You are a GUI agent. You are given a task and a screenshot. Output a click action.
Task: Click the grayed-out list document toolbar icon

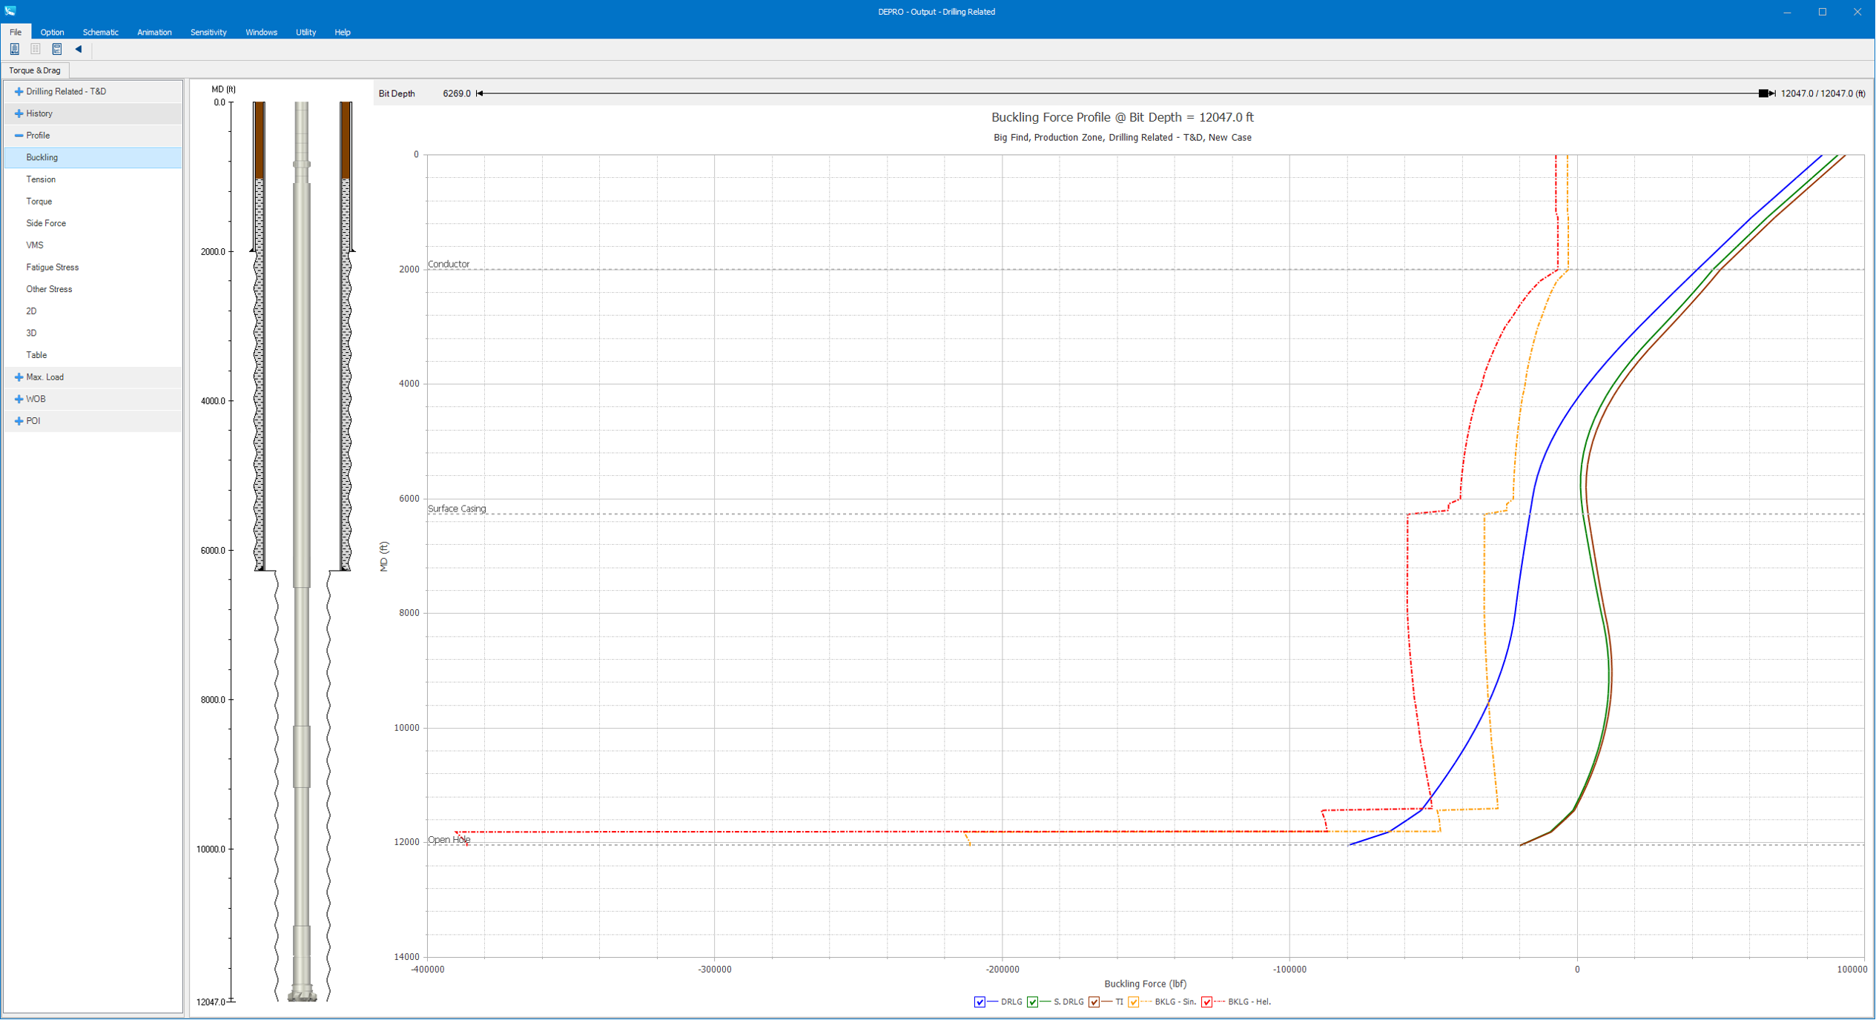click(x=36, y=49)
